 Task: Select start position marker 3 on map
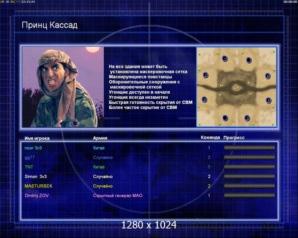(205, 75)
